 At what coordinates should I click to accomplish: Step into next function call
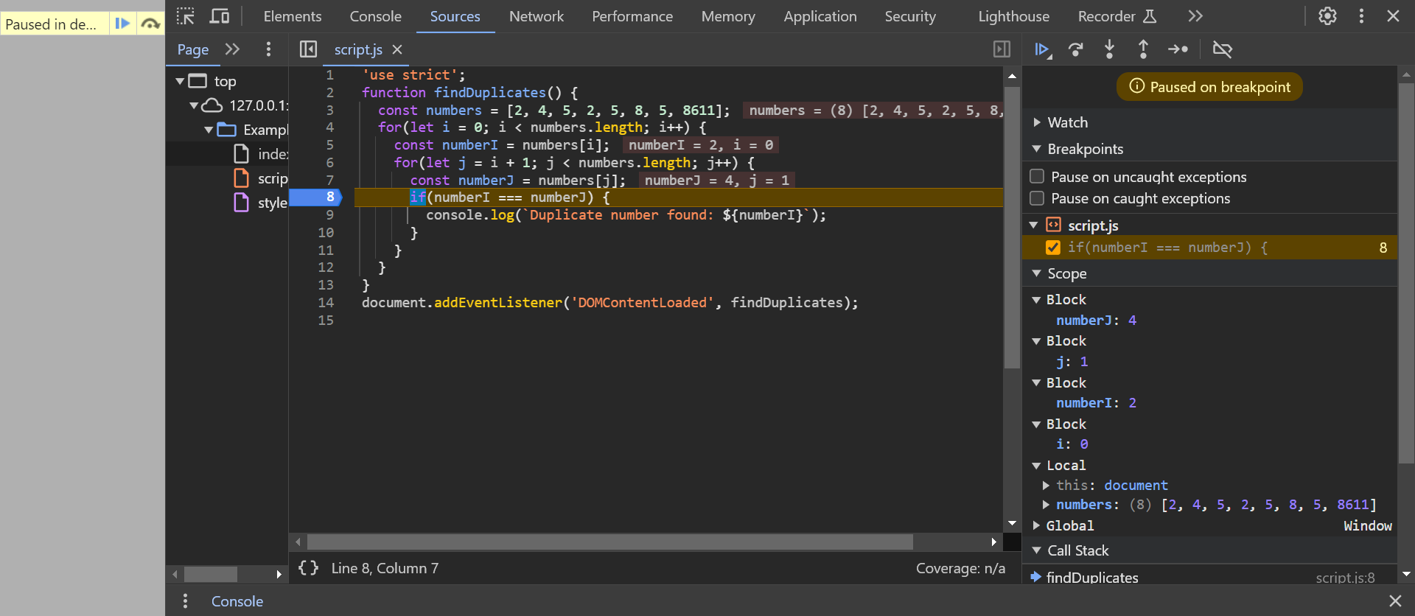coord(1109,49)
